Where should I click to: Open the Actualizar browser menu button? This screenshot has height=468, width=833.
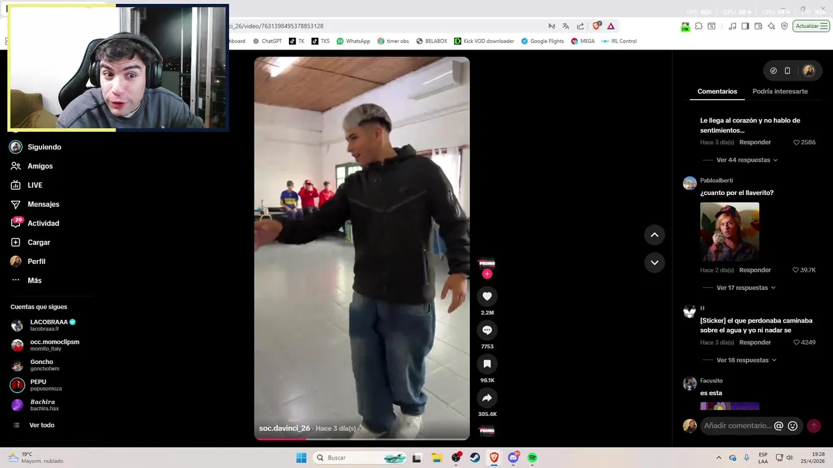point(811,26)
